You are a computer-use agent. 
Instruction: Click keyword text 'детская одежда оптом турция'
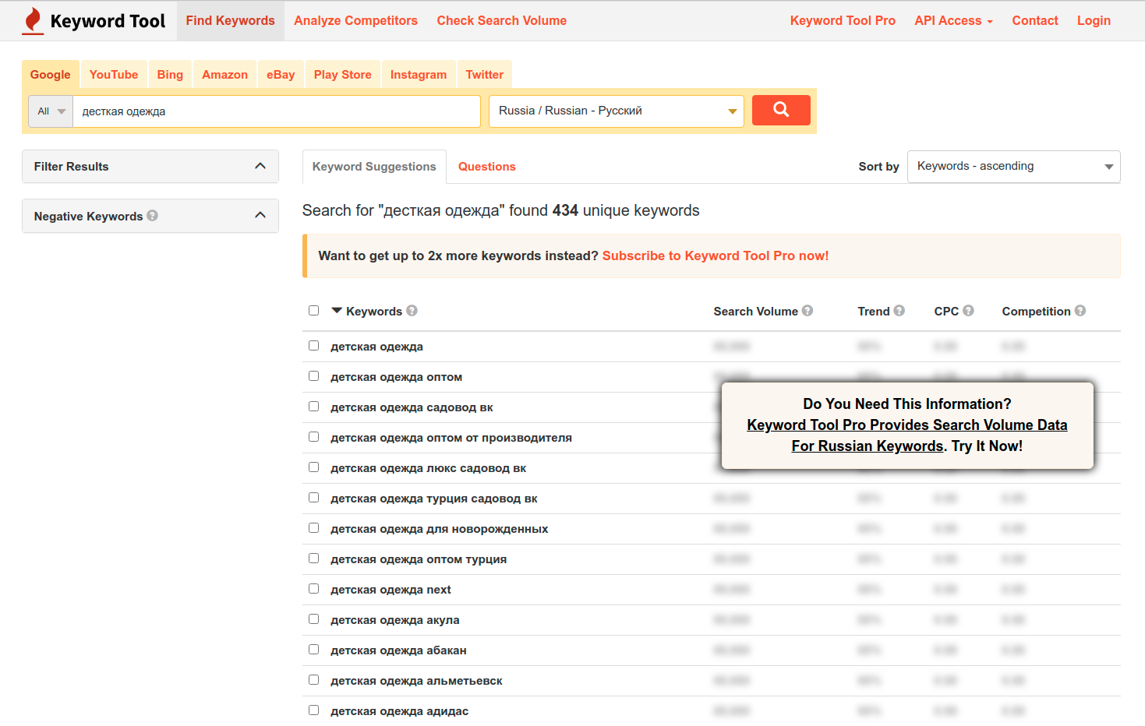[419, 559]
